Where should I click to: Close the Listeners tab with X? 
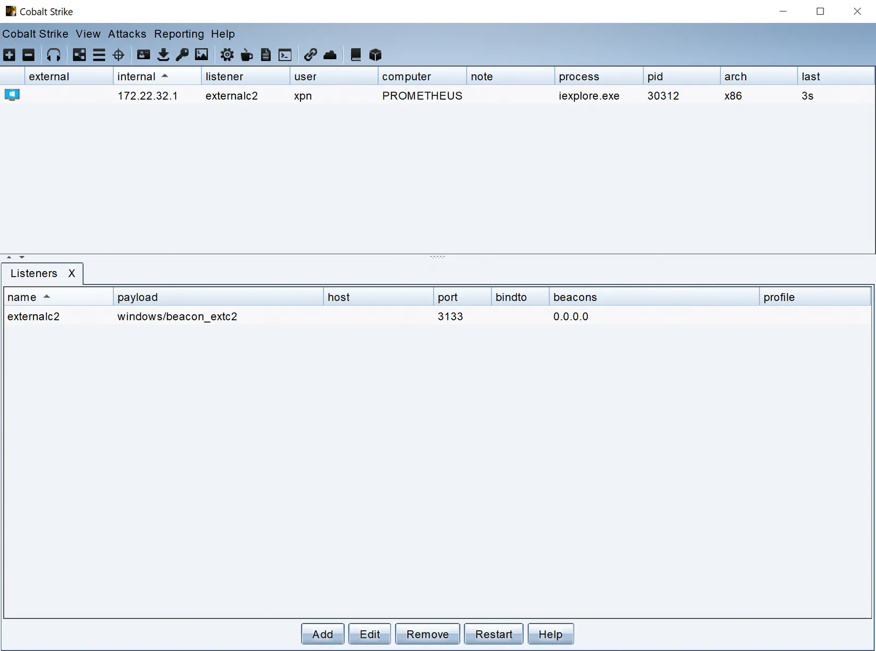point(72,273)
